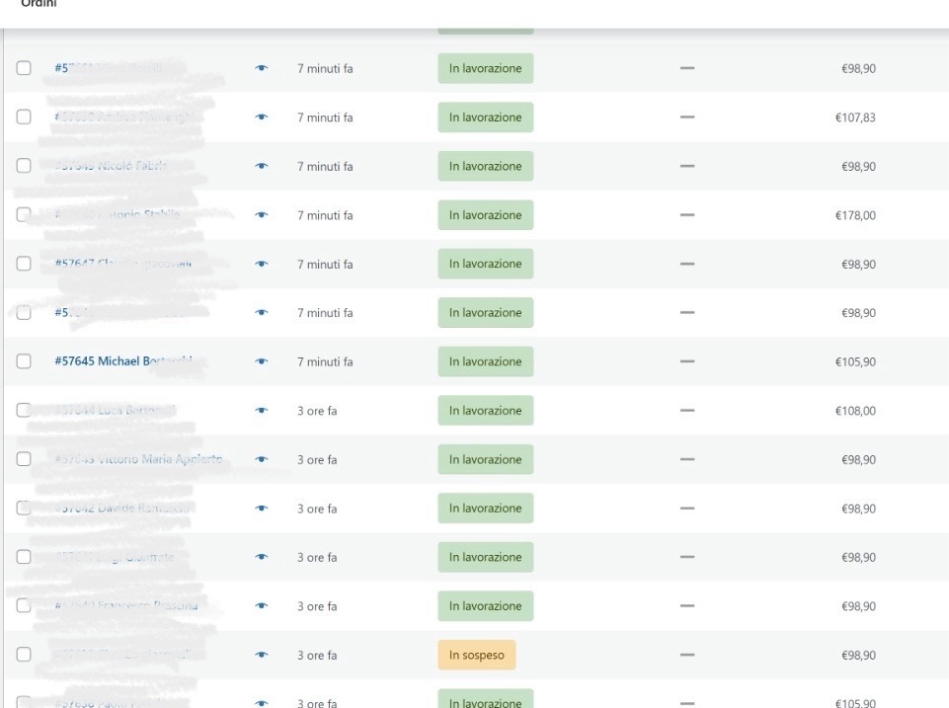Screen dimensions: 949x708
Task: Check the box for the €107,83 order
Action: coord(24,118)
